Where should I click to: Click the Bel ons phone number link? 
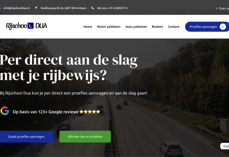pos(112,8)
